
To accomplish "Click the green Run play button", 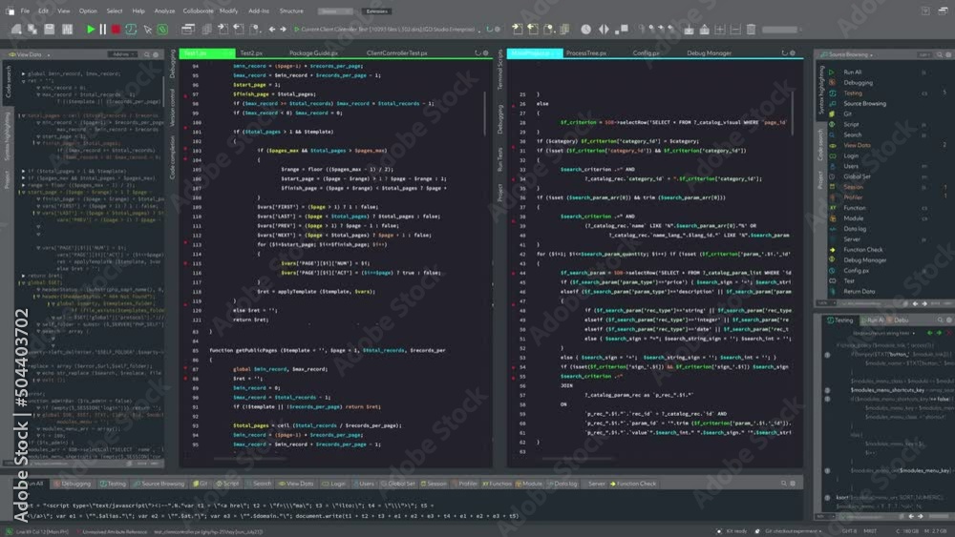I will click(91, 29).
